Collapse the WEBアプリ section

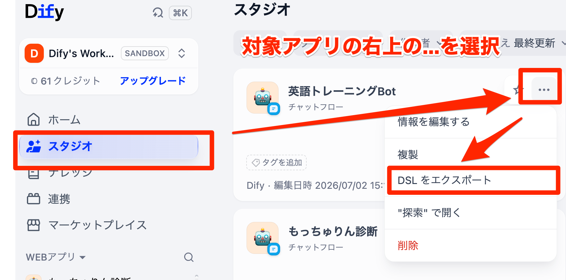pos(56,257)
